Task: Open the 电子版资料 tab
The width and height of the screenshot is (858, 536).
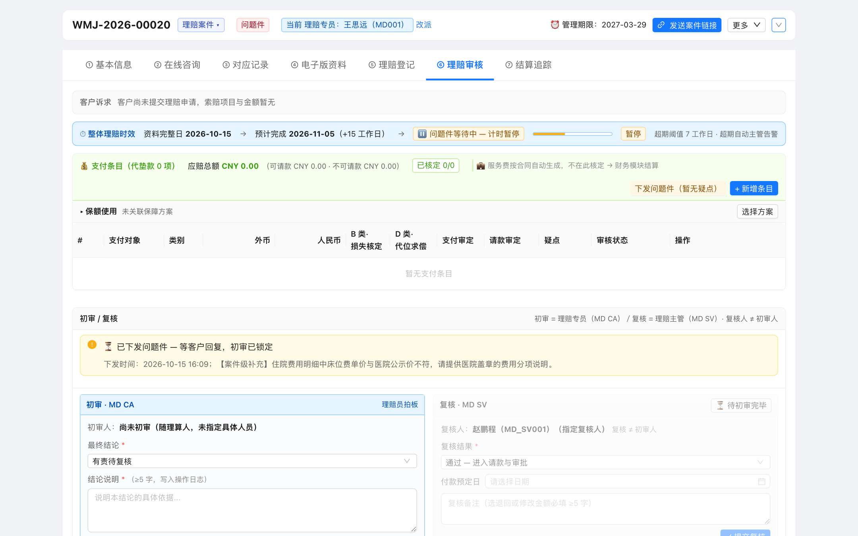Action: (319, 65)
